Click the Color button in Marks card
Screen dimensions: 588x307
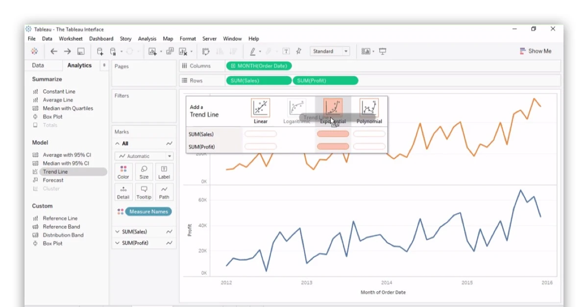click(123, 172)
